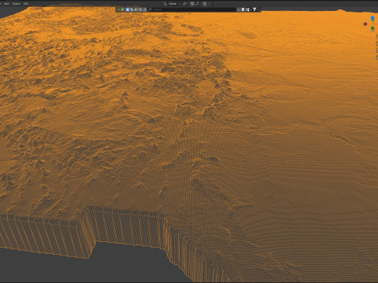Click the white bookmark-shaped icon left of the funnel
Viewport: 378px width, 283px height.
coord(243,9)
